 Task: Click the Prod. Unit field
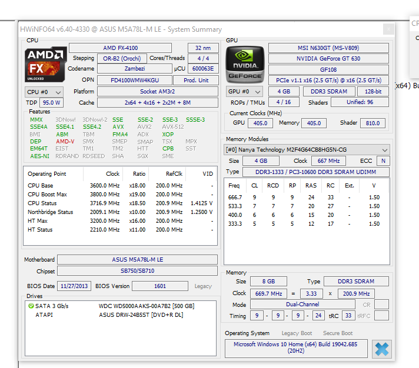196,81
